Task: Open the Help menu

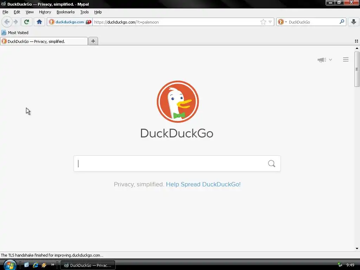Action: (98, 12)
